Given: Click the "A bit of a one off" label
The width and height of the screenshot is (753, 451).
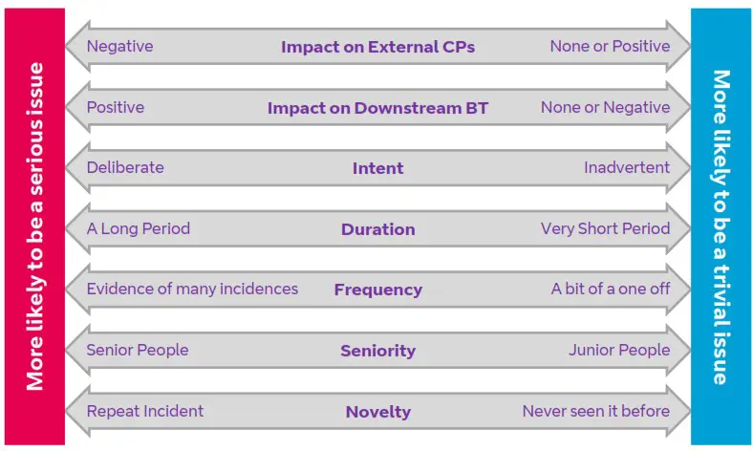Looking at the screenshot, I should click(x=610, y=289).
